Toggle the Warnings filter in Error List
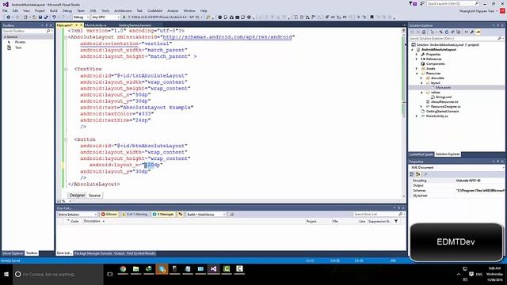 135,215
